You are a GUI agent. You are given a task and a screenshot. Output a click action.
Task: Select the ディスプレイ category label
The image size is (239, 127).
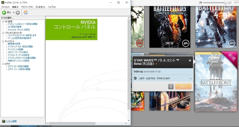pos(10,41)
